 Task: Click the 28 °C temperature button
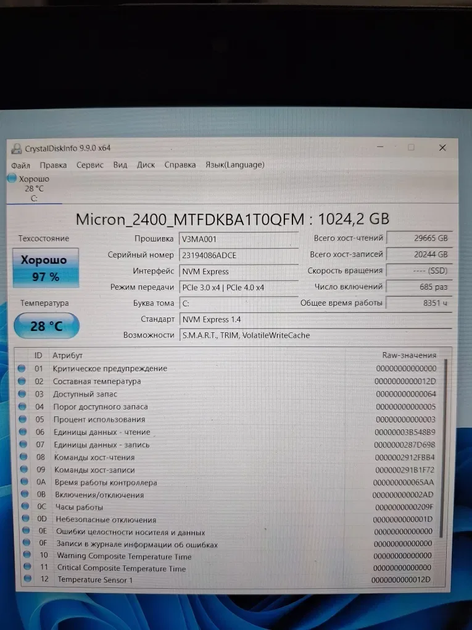point(46,326)
